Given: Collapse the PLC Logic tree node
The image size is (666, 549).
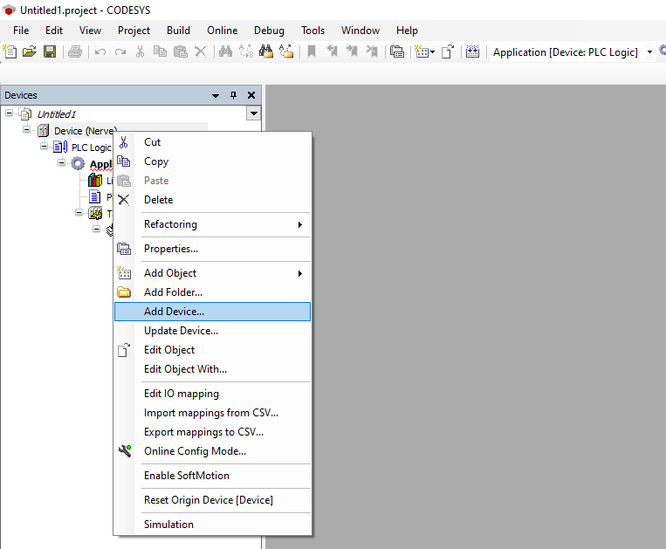Looking at the screenshot, I should (x=45, y=147).
